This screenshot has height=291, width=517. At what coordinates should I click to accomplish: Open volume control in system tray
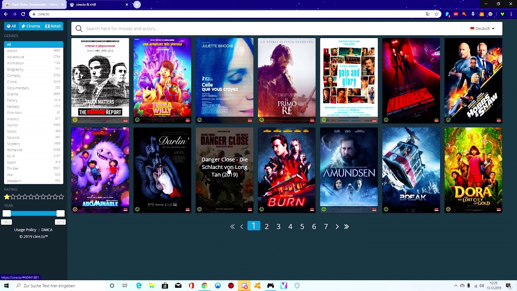pyautogui.click(x=481, y=286)
